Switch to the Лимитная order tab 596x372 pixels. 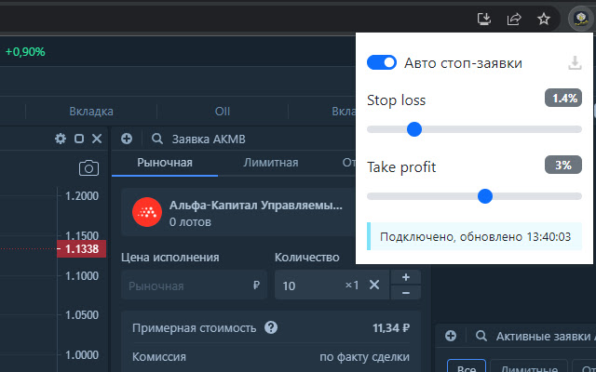(x=270, y=163)
